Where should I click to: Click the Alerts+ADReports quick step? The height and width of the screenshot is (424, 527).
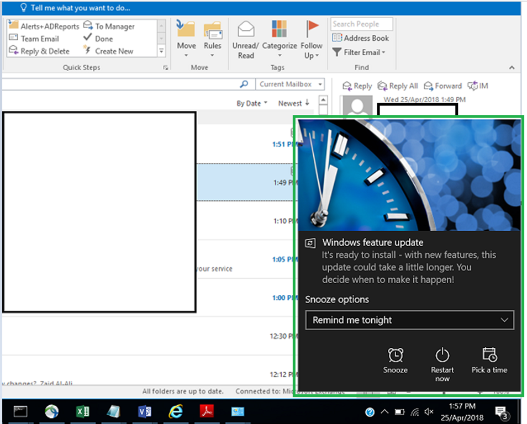44,26
